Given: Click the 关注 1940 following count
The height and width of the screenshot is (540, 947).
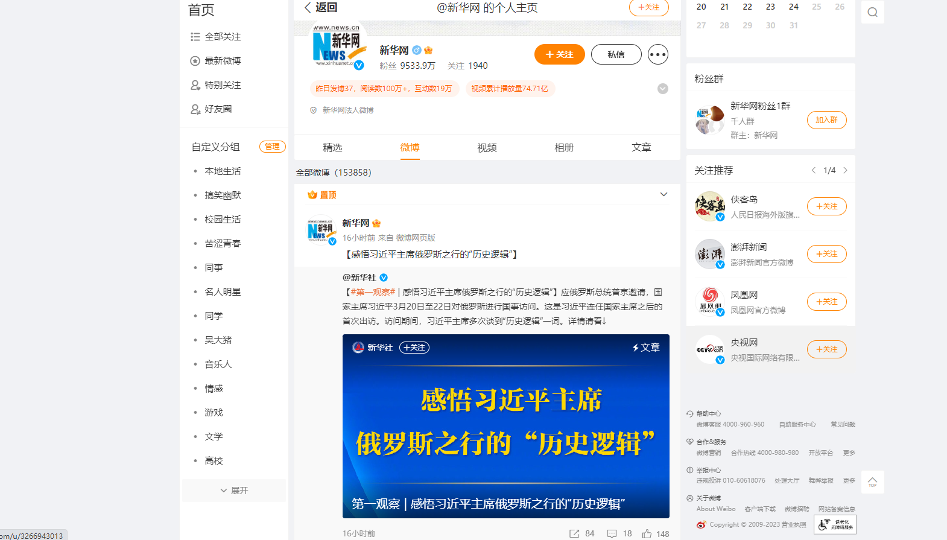Looking at the screenshot, I should point(467,66).
